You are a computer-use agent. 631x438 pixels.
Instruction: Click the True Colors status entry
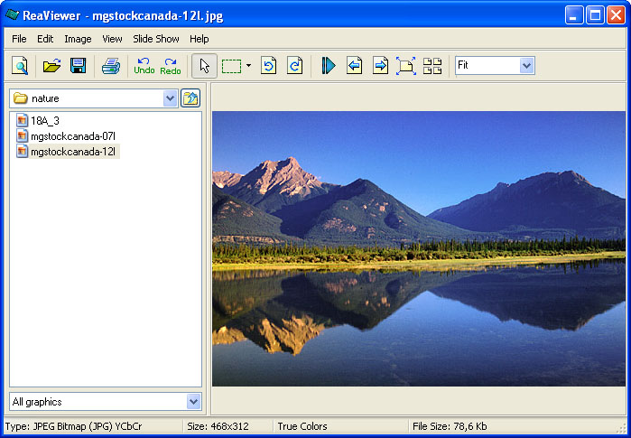point(302,426)
